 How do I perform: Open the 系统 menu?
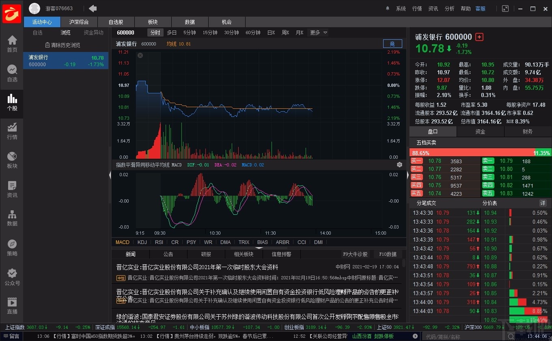click(x=401, y=8)
